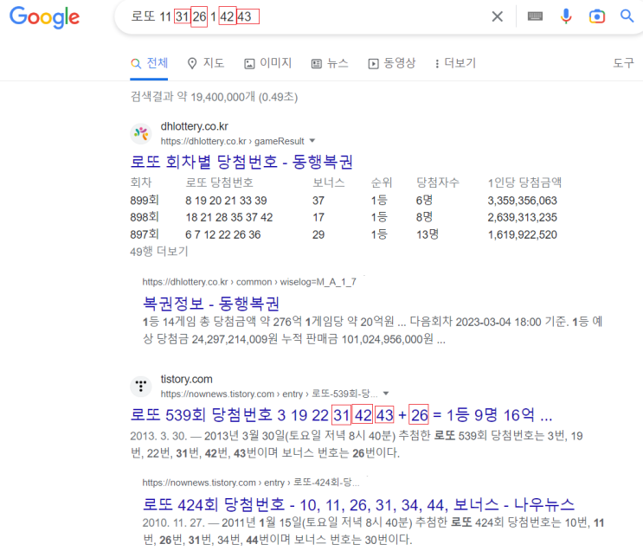
Task: Select the 전체 tab
Action: point(149,63)
